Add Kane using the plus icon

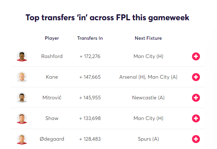pyautogui.click(x=196, y=77)
